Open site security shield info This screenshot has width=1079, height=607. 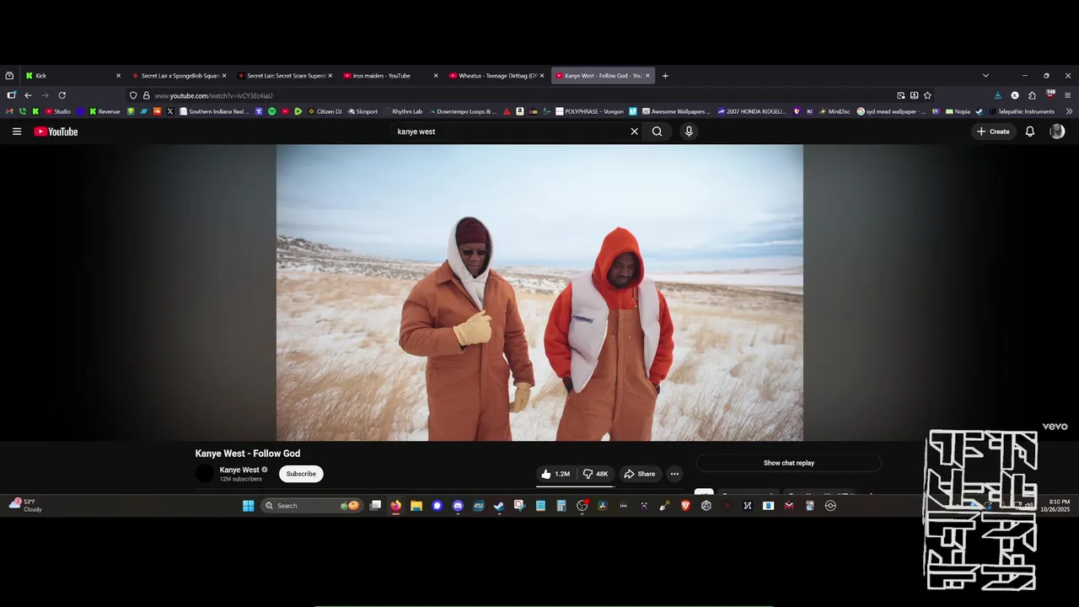[x=133, y=95]
